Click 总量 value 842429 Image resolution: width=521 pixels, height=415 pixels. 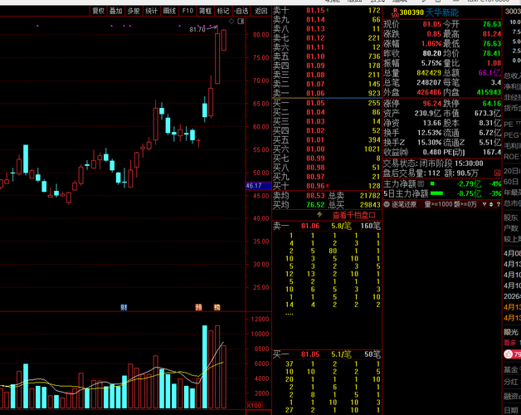[x=429, y=73]
